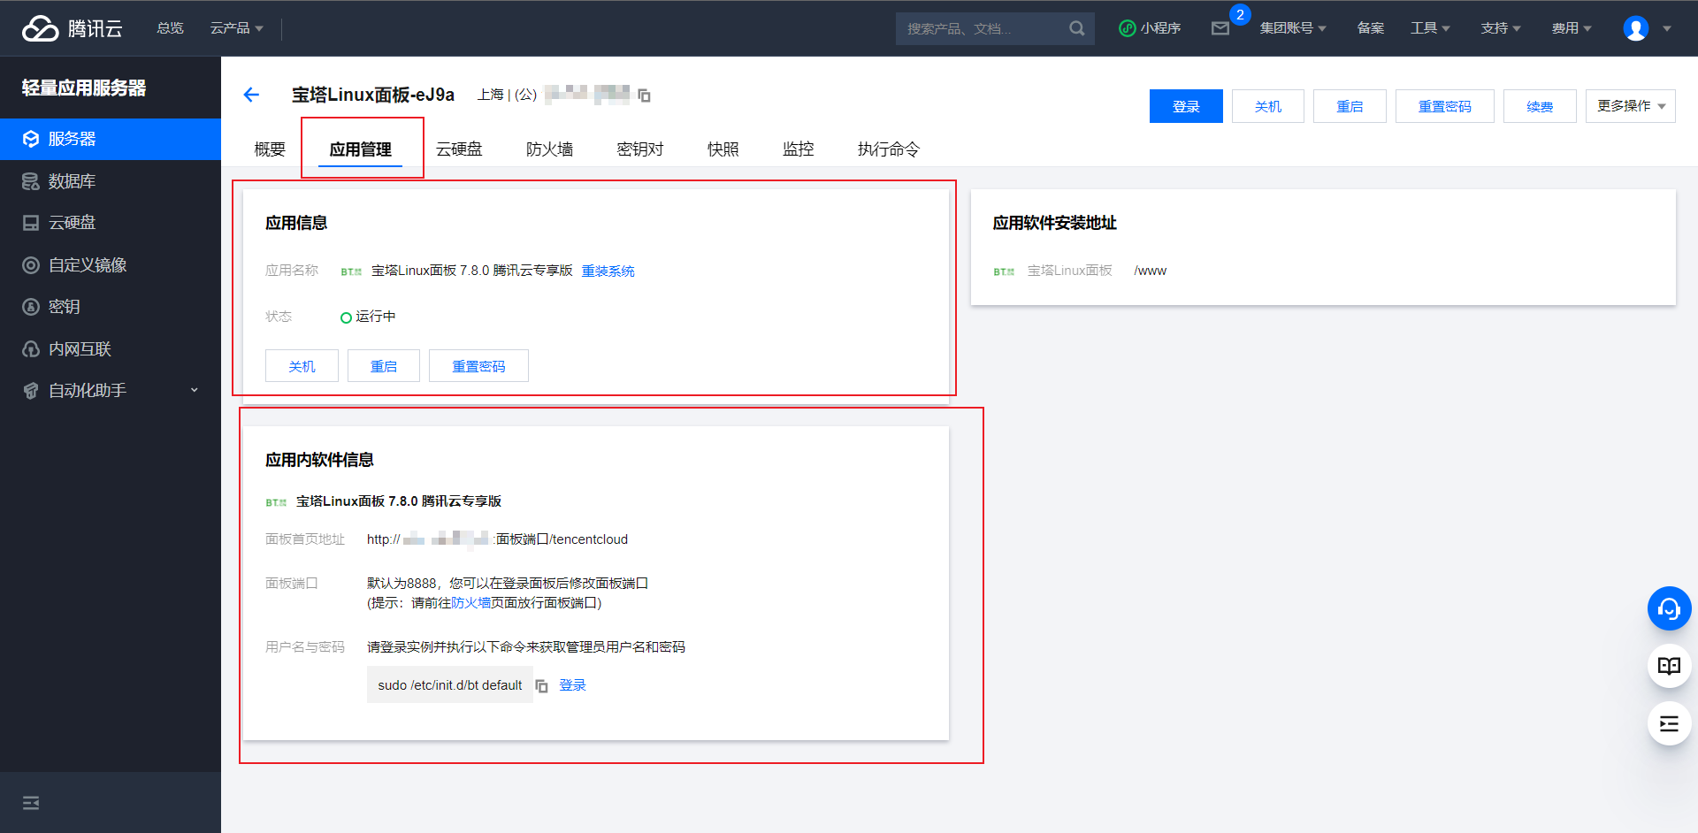The width and height of the screenshot is (1698, 833).
Task: Switch to the 防火墙 tab
Action: (549, 149)
